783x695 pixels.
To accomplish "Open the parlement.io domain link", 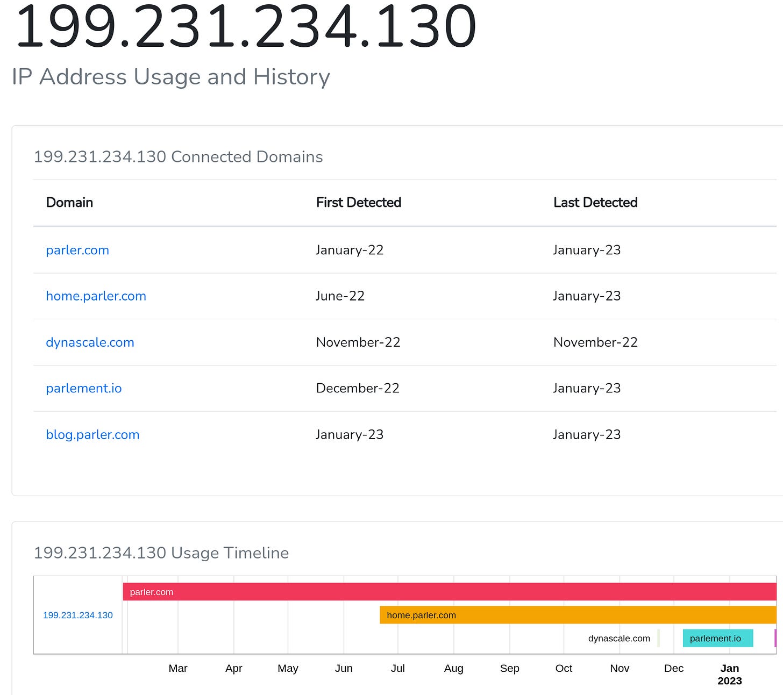I will tap(84, 388).
